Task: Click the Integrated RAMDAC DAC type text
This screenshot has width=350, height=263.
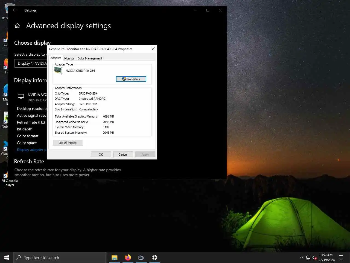Action: tap(92, 99)
